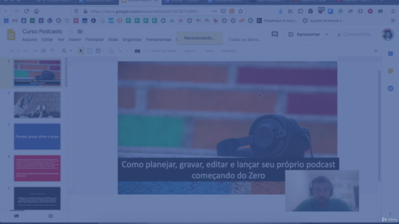Viewport: 399px width, 224px height.
Task: Select slide 1 thumbnail in filmstrip
Action: point(37,73)
